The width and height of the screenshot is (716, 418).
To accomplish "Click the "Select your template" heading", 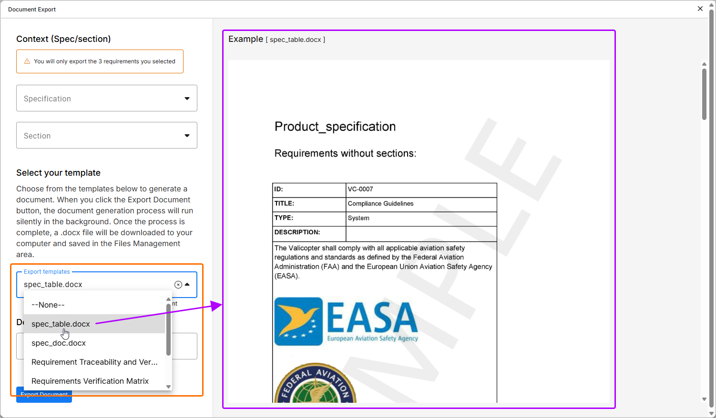I will (58, 173).
